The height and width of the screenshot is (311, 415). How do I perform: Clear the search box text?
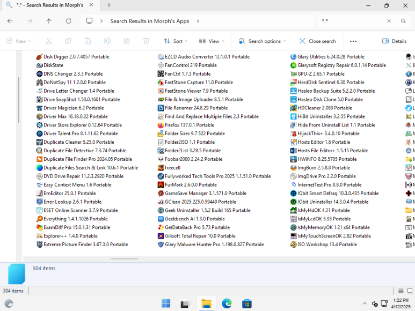(389, 21)
